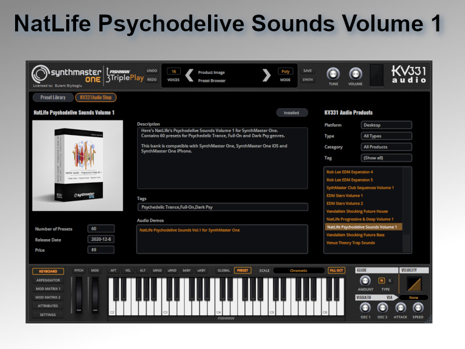Turn the Vibrato ATTACK knob
465x349 pixels.
400,308
